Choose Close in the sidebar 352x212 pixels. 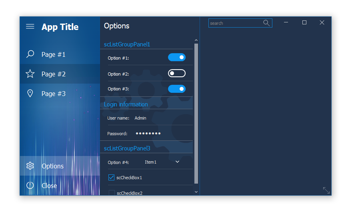pos(60,185)
